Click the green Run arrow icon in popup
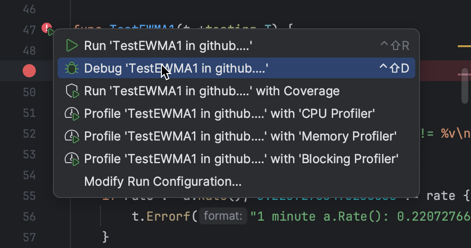The image size is (471, 248). point(72,46)
